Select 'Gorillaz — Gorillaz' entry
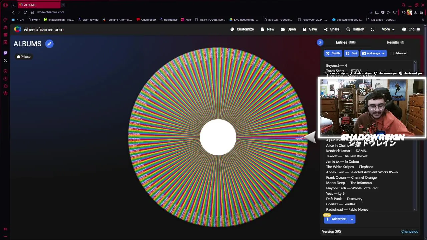This screenshot has height=240, width=427. (x=341, y=204)
